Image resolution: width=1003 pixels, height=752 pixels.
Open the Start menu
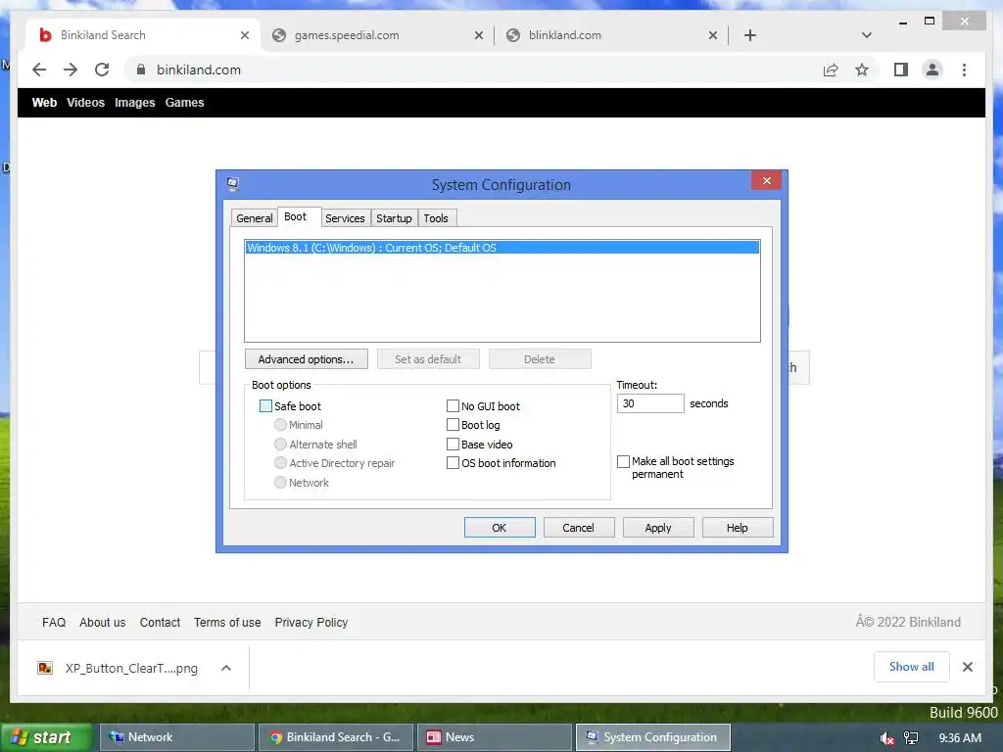tap(46, 737)
